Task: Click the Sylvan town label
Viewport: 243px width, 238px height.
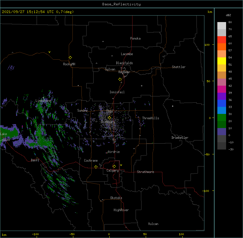Action: [110, 69]
